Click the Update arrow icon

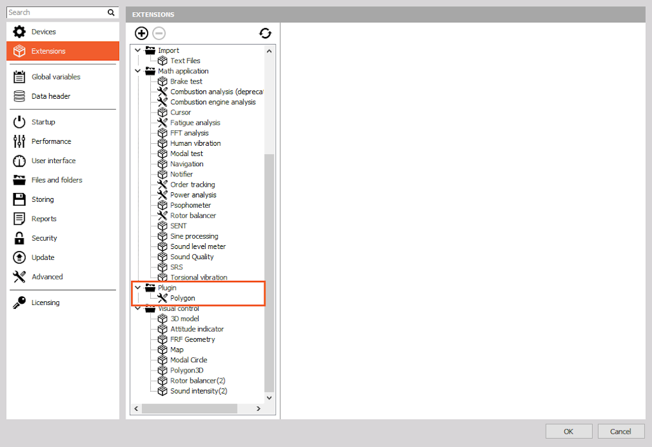point(19,257)
